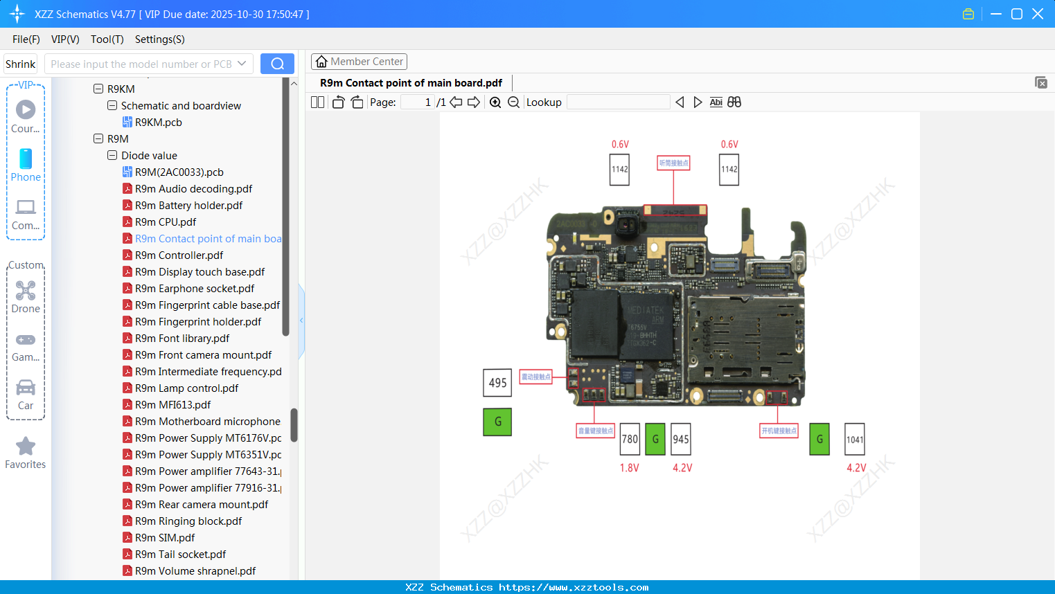Collapse the R9KM tree node
This screenshot has height=594, width=1055.
[98, 89]
